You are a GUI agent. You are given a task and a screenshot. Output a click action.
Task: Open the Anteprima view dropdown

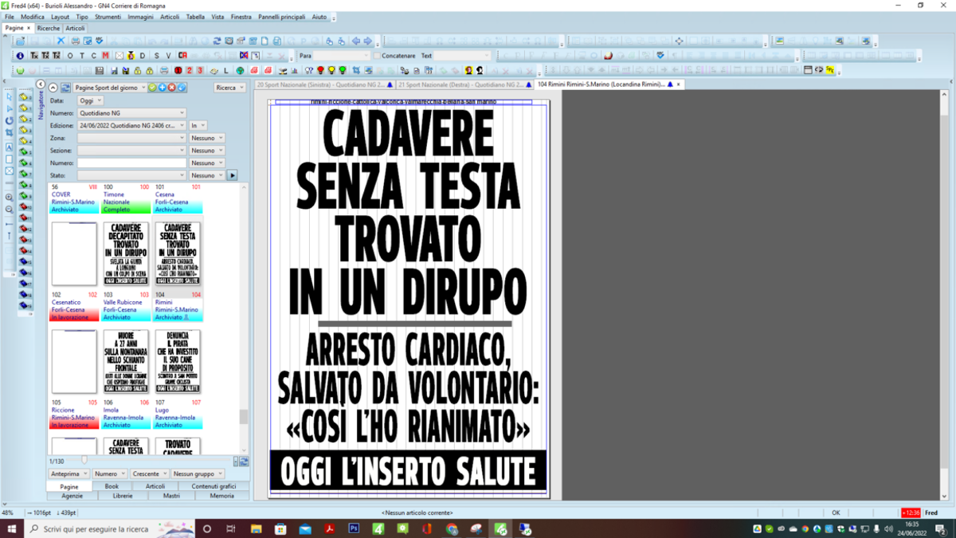coord(68,473)
